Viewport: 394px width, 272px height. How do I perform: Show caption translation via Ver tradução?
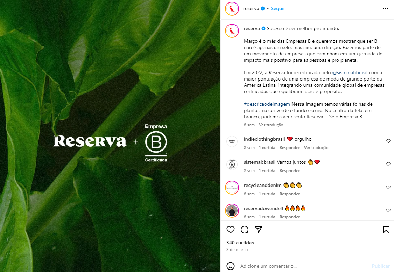271,125
